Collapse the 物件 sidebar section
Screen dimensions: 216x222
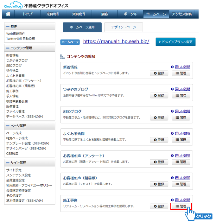click(8, 26)
